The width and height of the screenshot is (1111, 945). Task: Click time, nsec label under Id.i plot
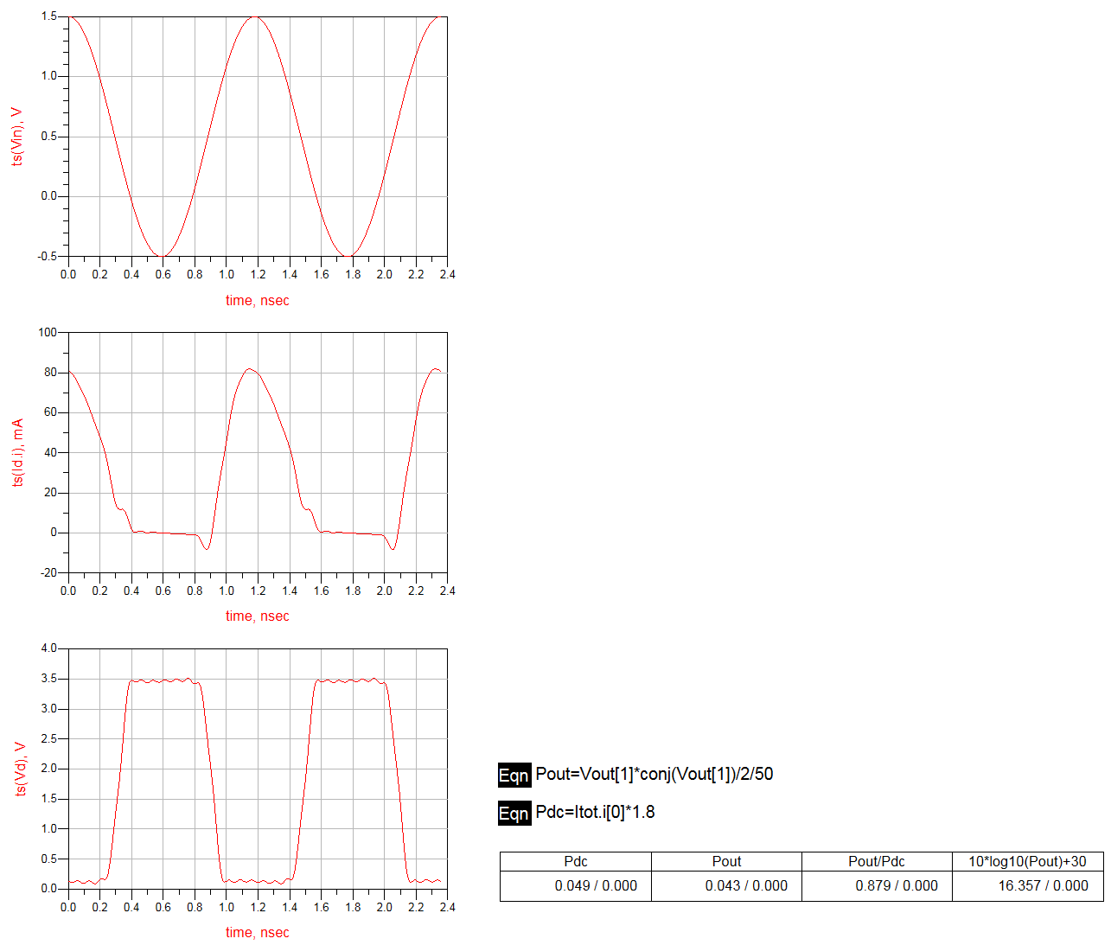258,616
